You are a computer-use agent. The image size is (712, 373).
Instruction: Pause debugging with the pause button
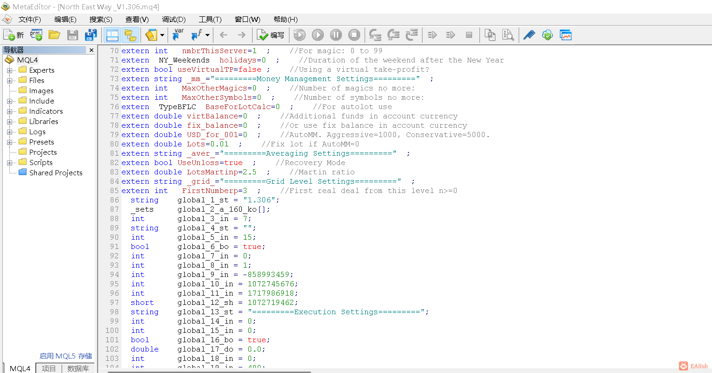pyautogui.click(x=336, y=35)
